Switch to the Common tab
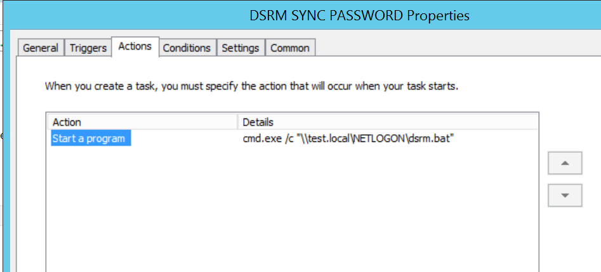This screenshot has height=272, width=601. [x=289, y=48]
